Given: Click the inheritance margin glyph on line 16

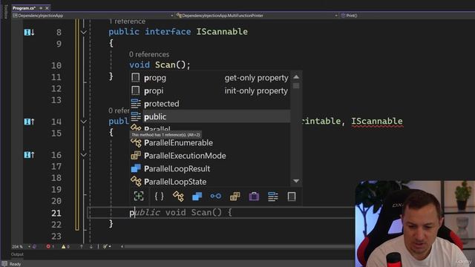Looking at the screenshot, I should [29, 155].
